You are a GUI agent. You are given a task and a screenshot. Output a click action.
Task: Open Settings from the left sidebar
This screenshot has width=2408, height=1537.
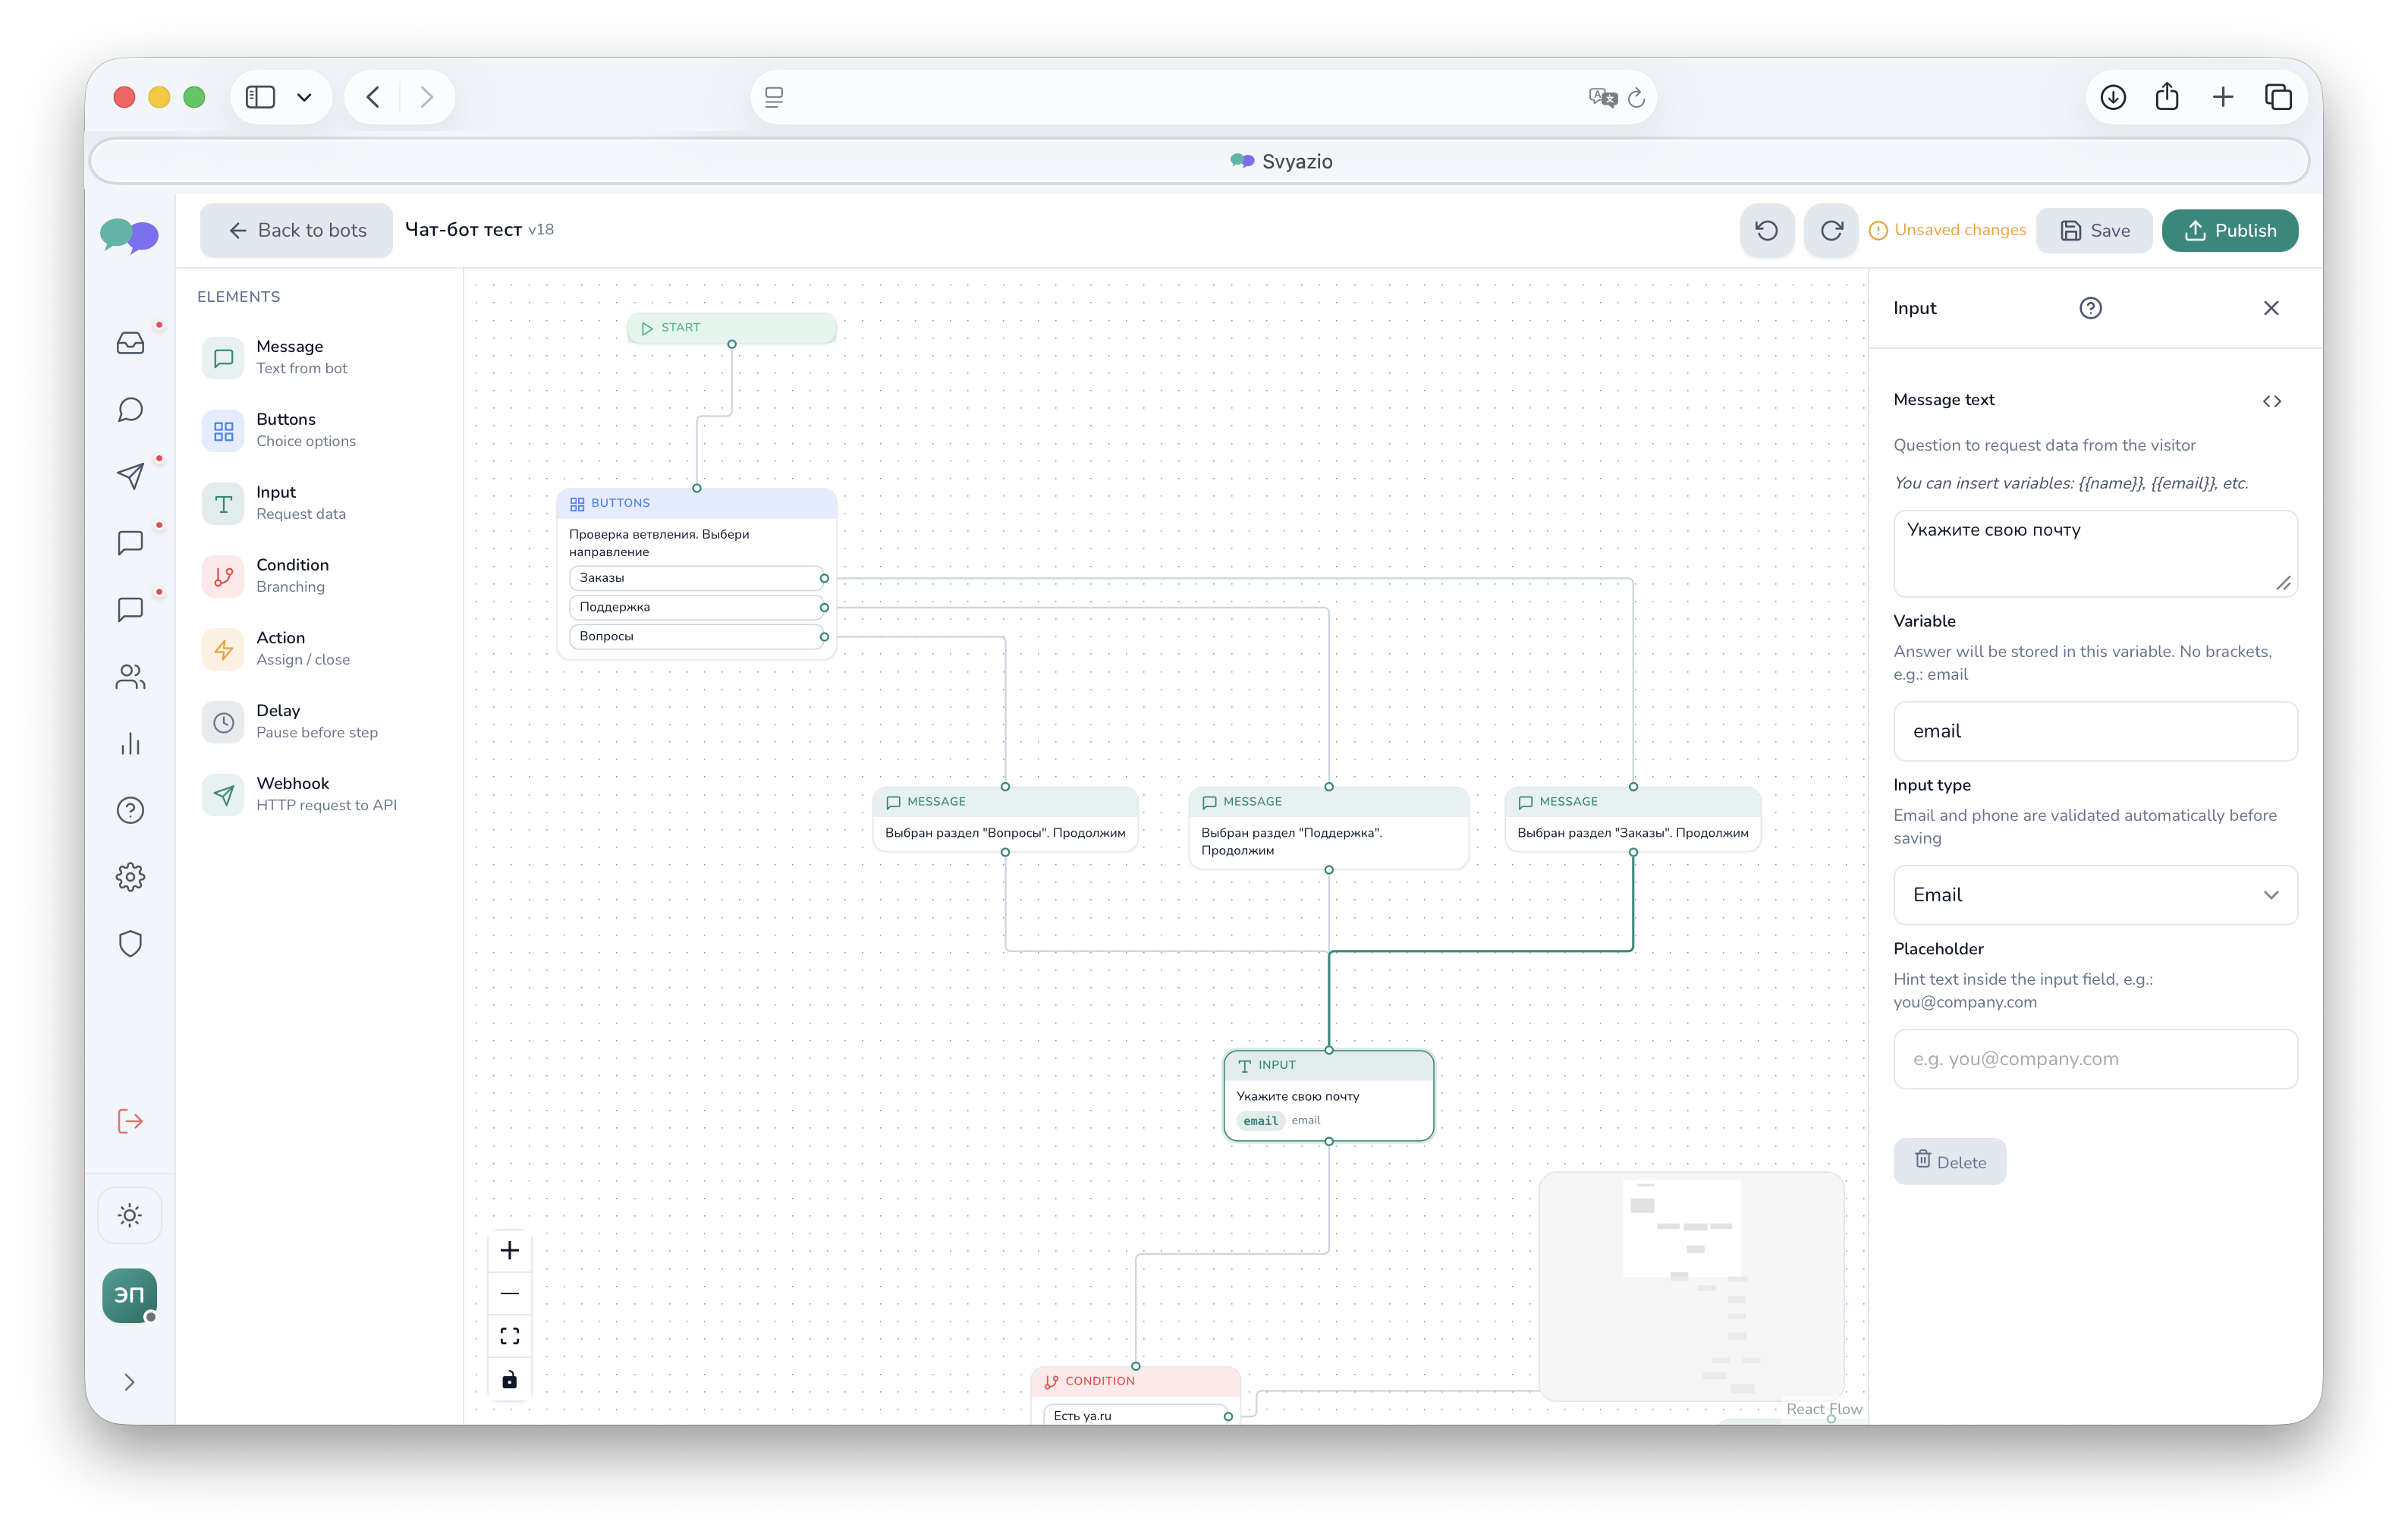(130, 877)
